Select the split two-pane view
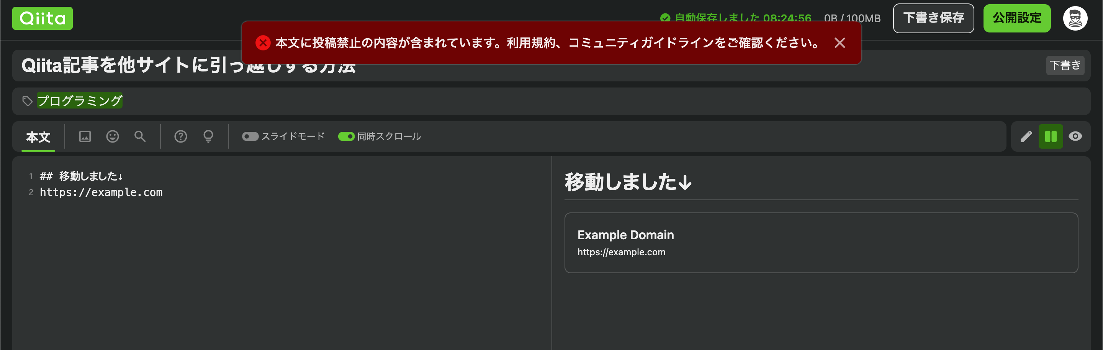This screenshot has height=350, width=1103. (1051, 136)
